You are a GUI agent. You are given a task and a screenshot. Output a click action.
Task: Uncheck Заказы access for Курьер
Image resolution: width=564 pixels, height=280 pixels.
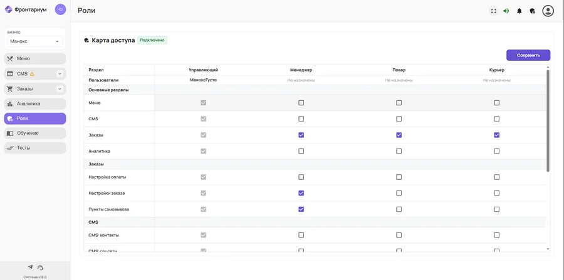point(497,135)
